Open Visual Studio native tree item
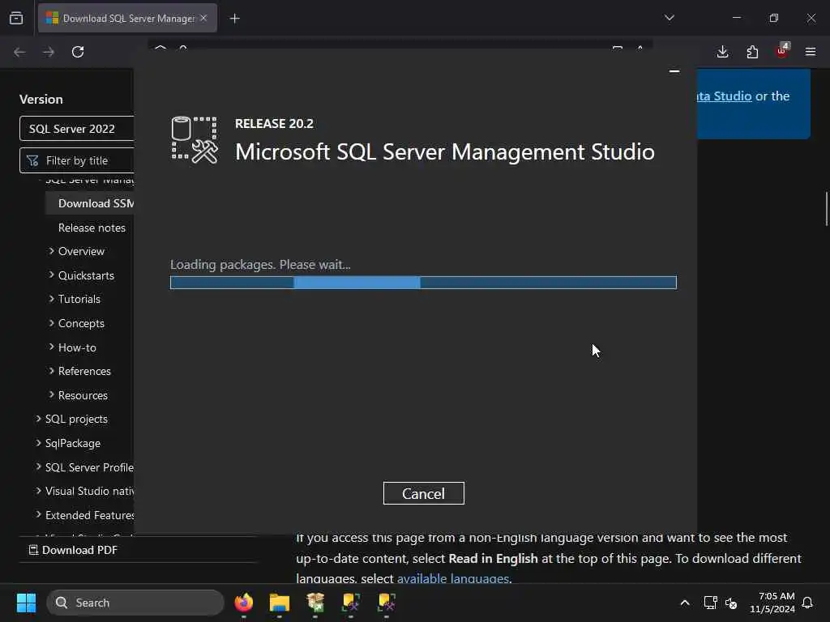The width and height of the screenshot is (830, 622). (89, 492)
